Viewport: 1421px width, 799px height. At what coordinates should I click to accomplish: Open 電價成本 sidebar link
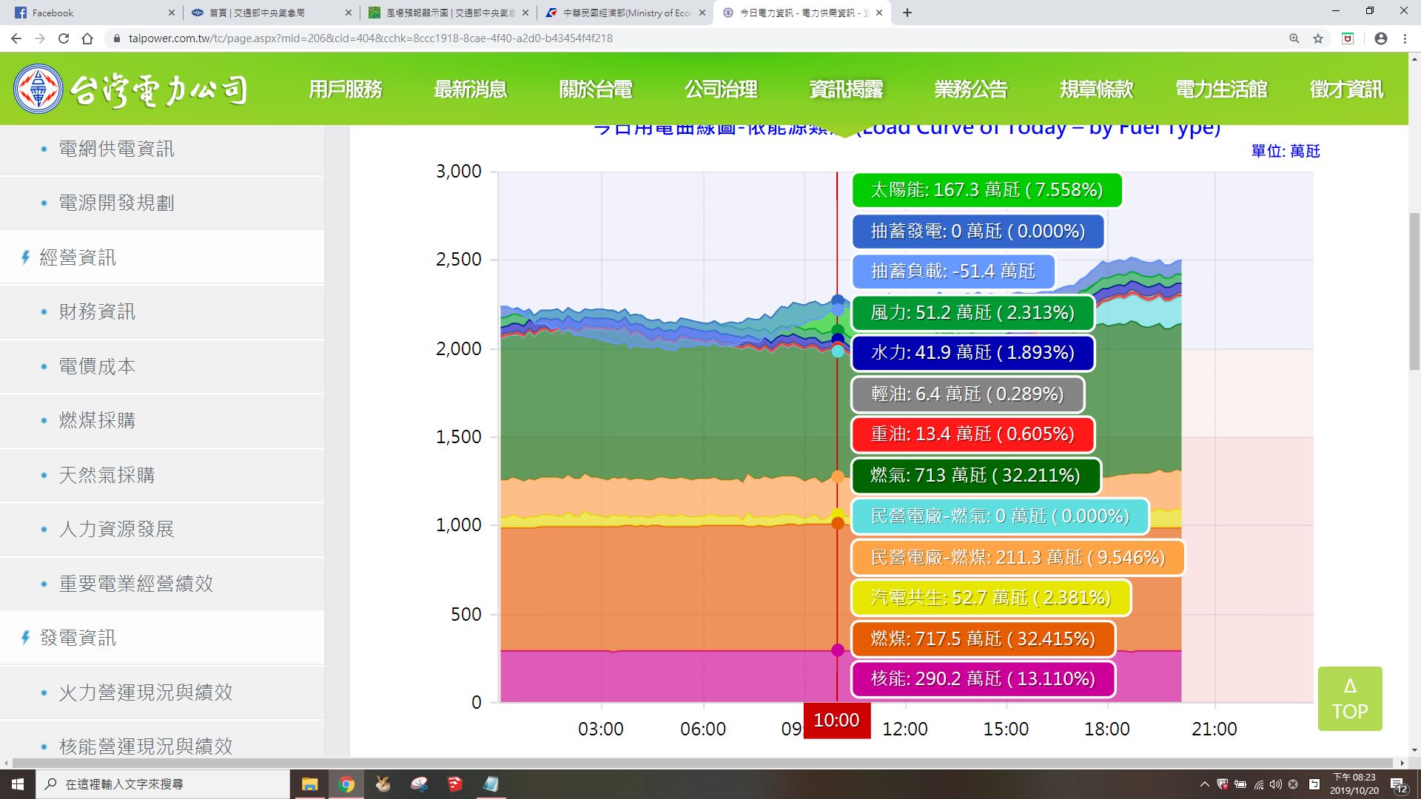click(x=97, y=366)
